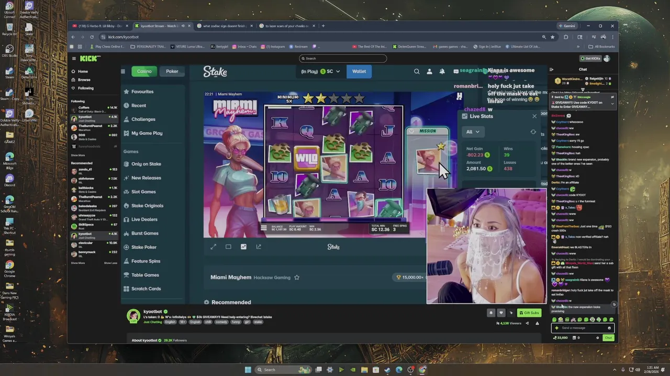Click the gift icon beside Gift Subs
The image size is (670, 376).
(x=511, y=313)
